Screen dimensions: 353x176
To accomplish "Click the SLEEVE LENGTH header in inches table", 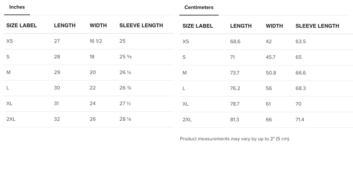I will tap(141, 25).
